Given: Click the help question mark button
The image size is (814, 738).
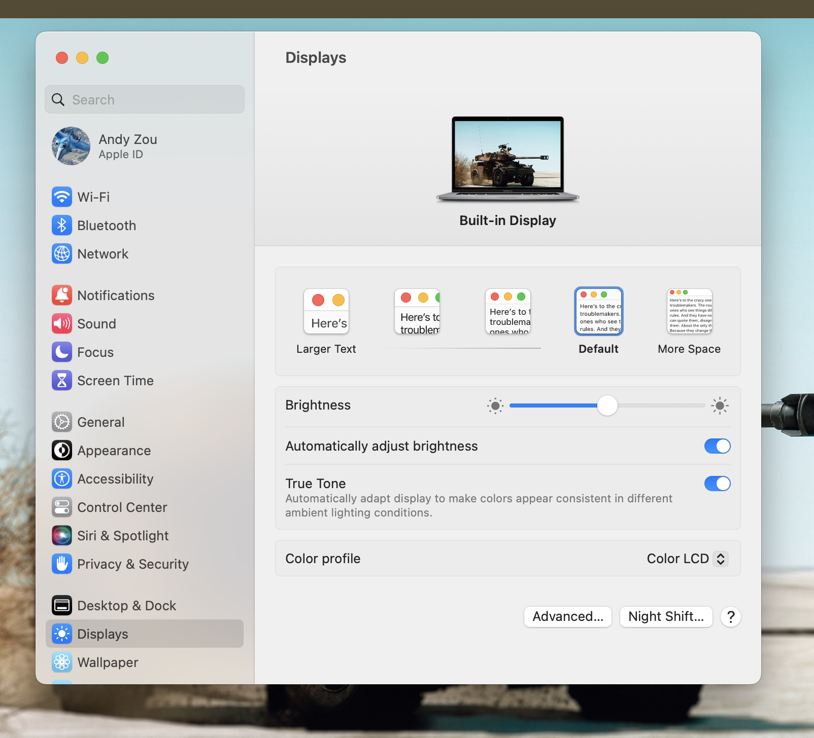Looking at the screenshot, I should (731, 617).
